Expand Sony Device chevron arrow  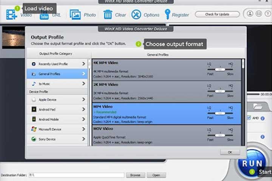(x=83, y=139)
